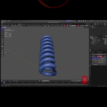The height and width of the screenshot is (107, 107).
Task: Open timeline Keying popover
Action: [x=10, y=81]
